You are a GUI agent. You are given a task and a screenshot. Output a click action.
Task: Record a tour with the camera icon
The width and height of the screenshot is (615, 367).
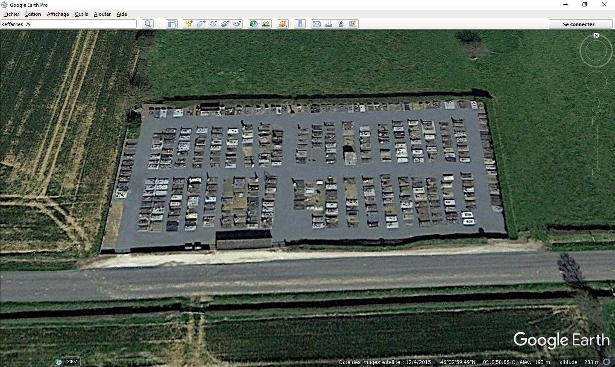[237, 24]
